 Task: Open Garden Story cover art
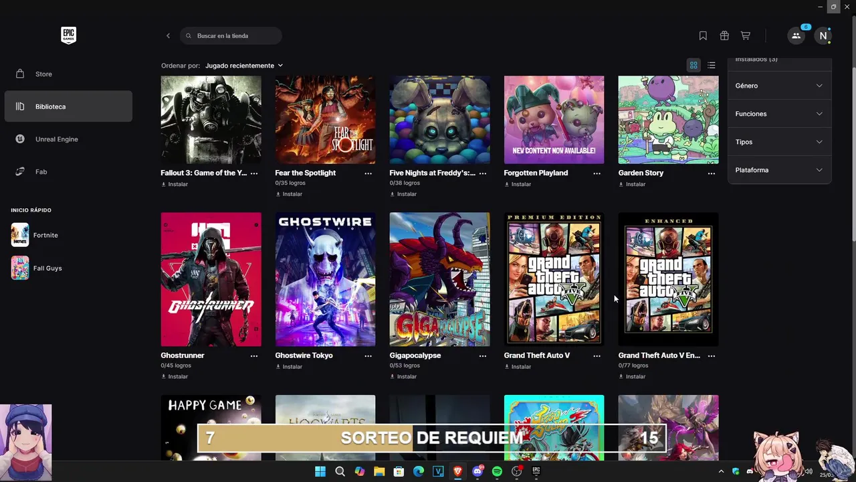coord(668,120)
